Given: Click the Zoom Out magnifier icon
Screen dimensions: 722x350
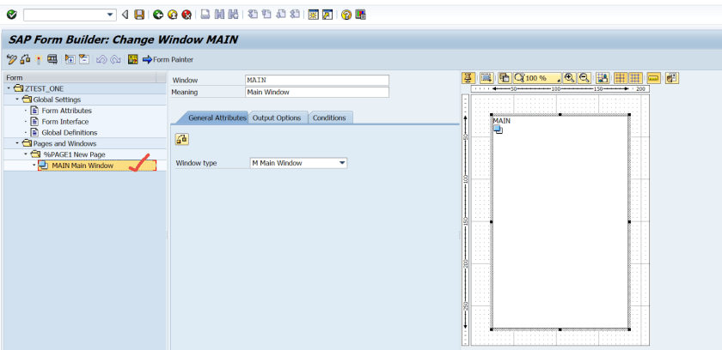Looking at the screenshot, I should pyautogui.click(x=584, y=78).
